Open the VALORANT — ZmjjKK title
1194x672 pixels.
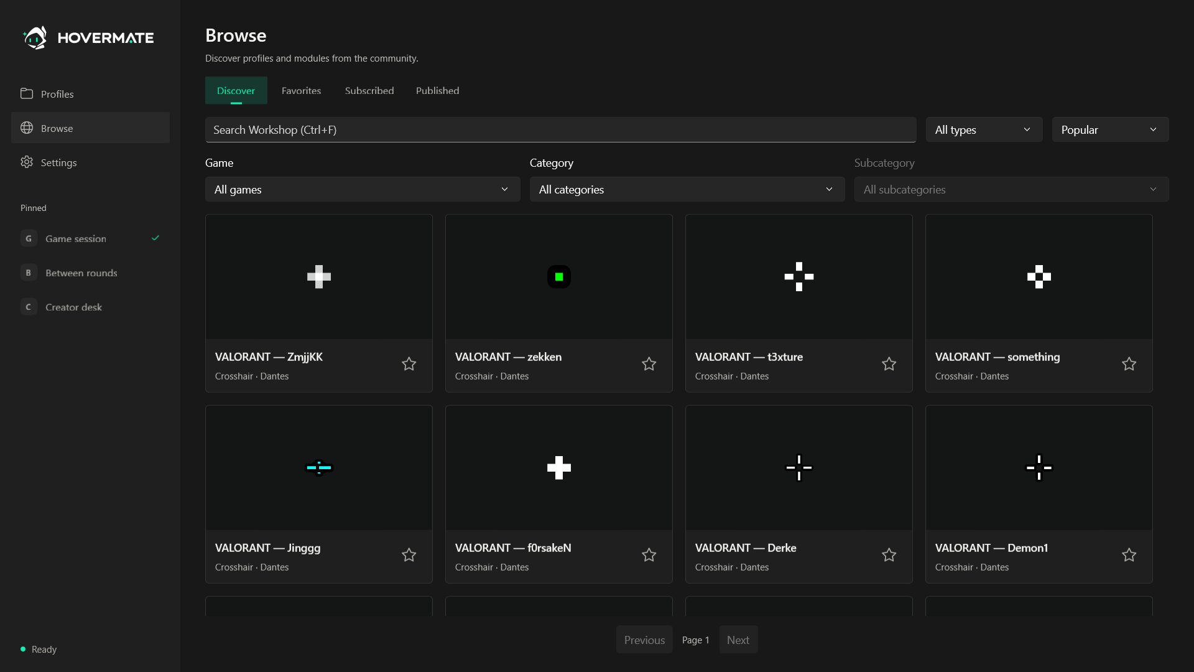269,357
